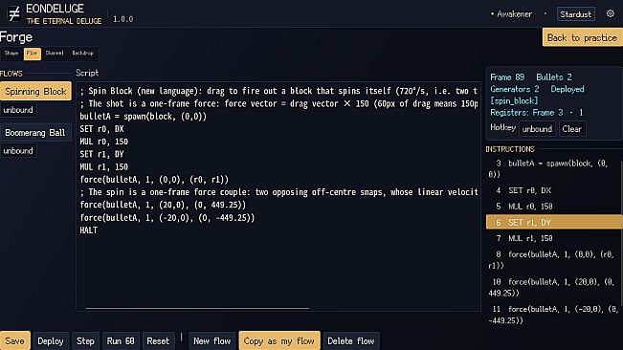623x350 pixels.
Task: Open the Backdrop tab
Action: (x=82, y=54)
